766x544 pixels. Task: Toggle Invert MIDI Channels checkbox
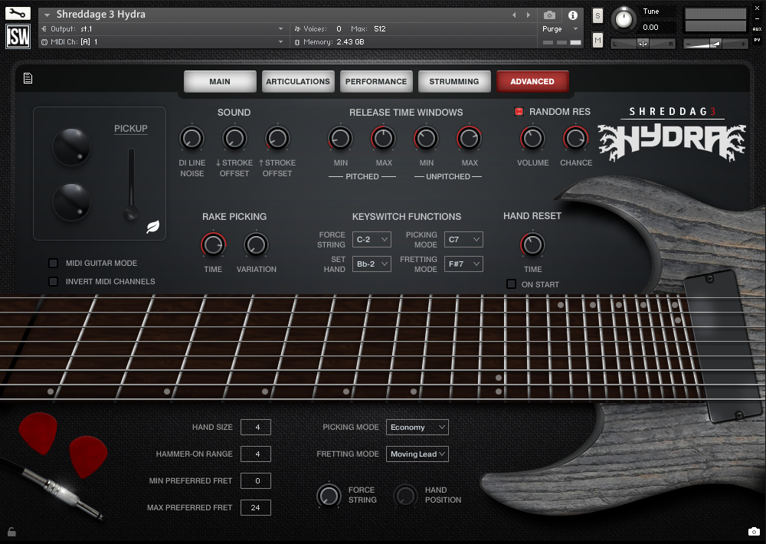pos(53,281)
